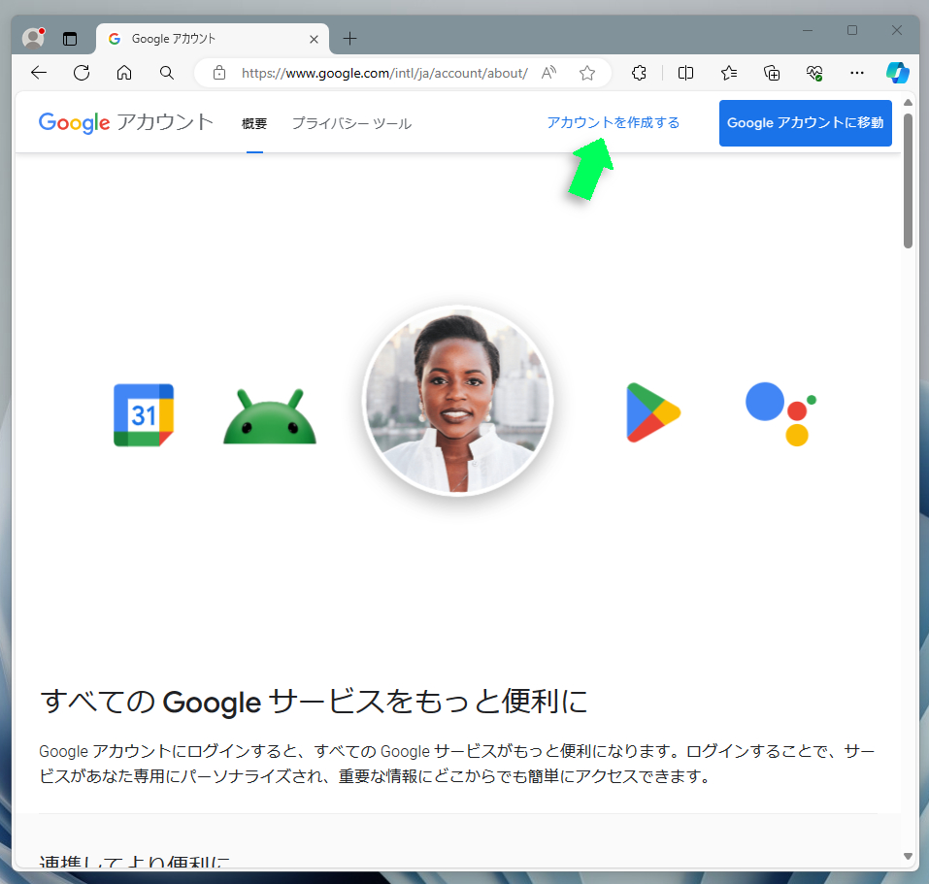Image resolution: width=929 pixels, height=884 pixels.
Task: Select the 概要 tab
Action: click(254, 123)
